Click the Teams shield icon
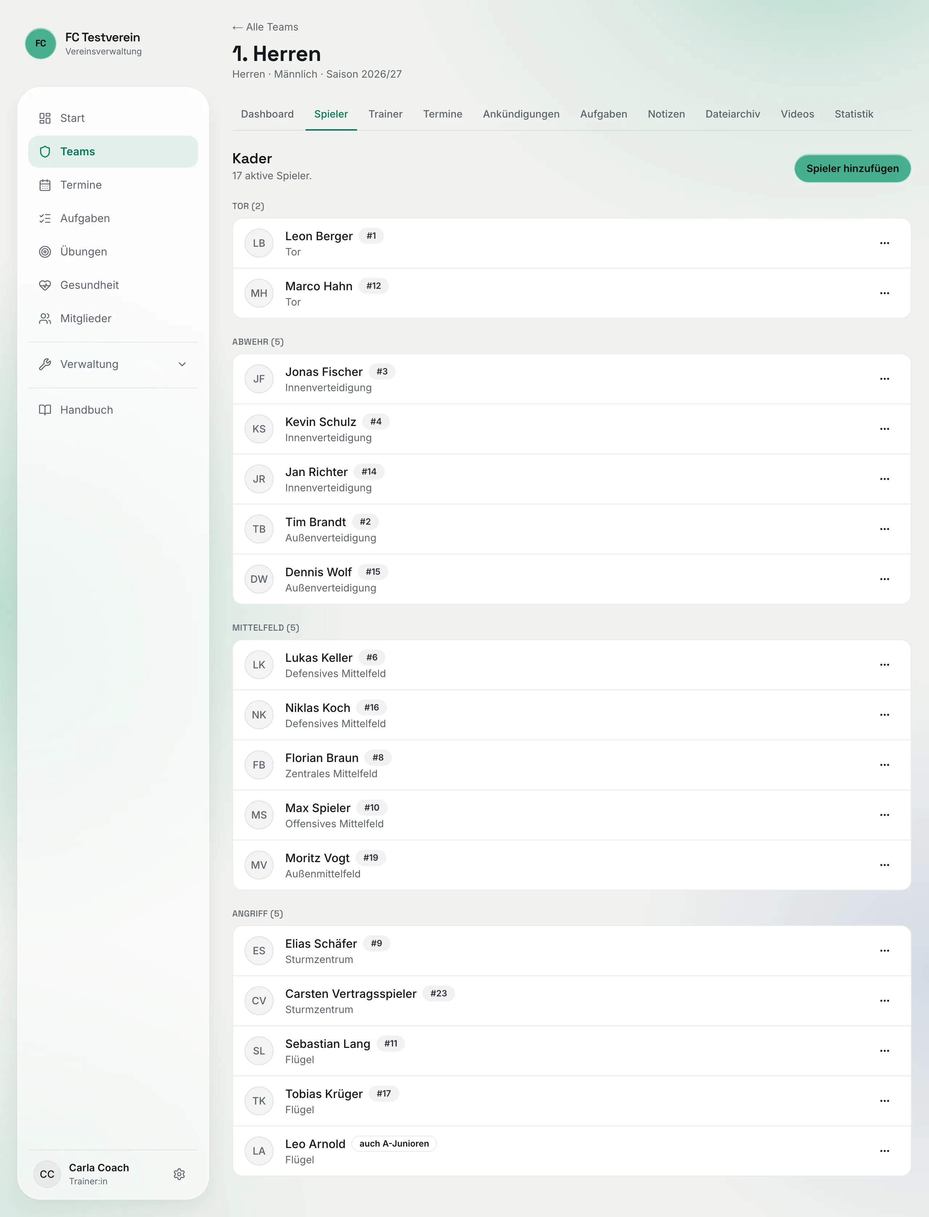 coord(45,152)
